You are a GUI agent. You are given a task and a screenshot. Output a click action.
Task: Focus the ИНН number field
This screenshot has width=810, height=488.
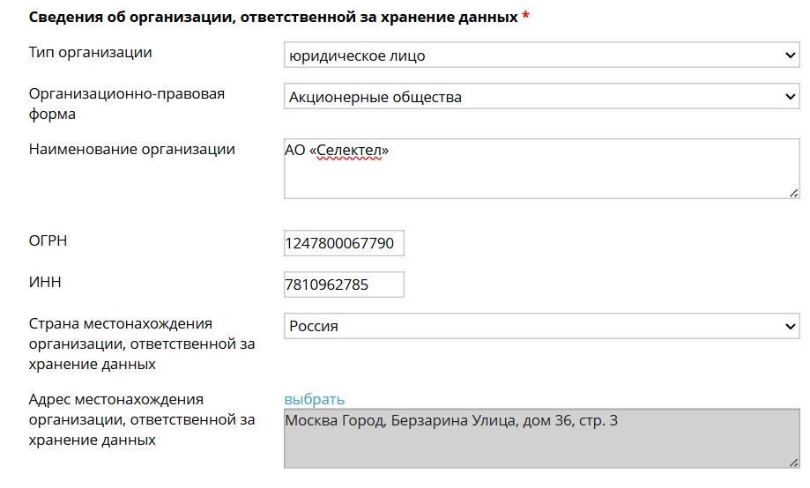pyautogui.click(x=344, y=285)
